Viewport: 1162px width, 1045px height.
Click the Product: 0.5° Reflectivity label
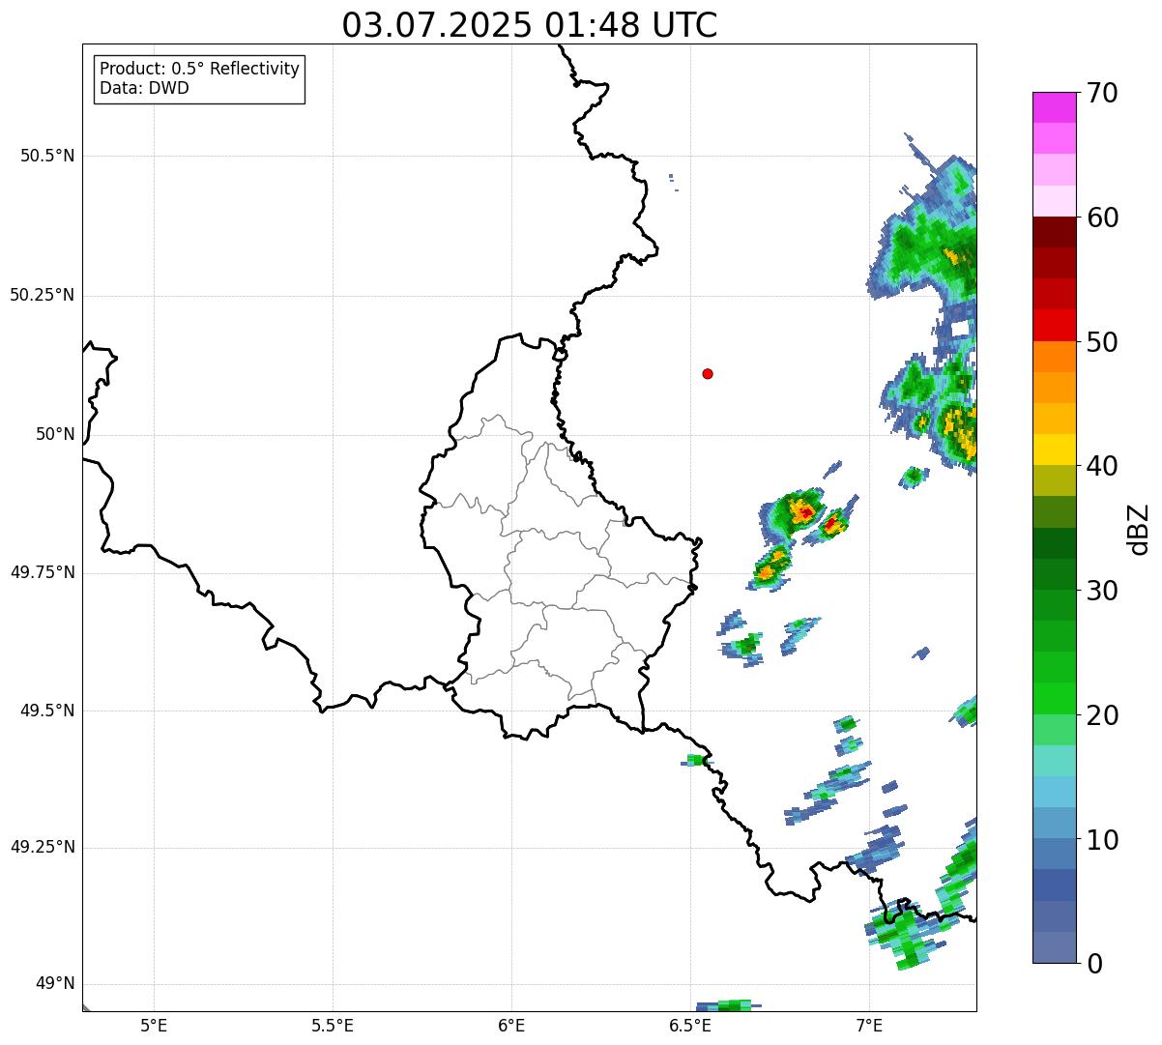click(x=200, y=69)
